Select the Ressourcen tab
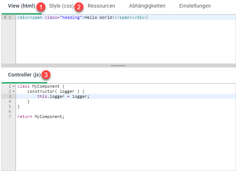Viewport: 236px width, 171px height. (x=101, y=6)
